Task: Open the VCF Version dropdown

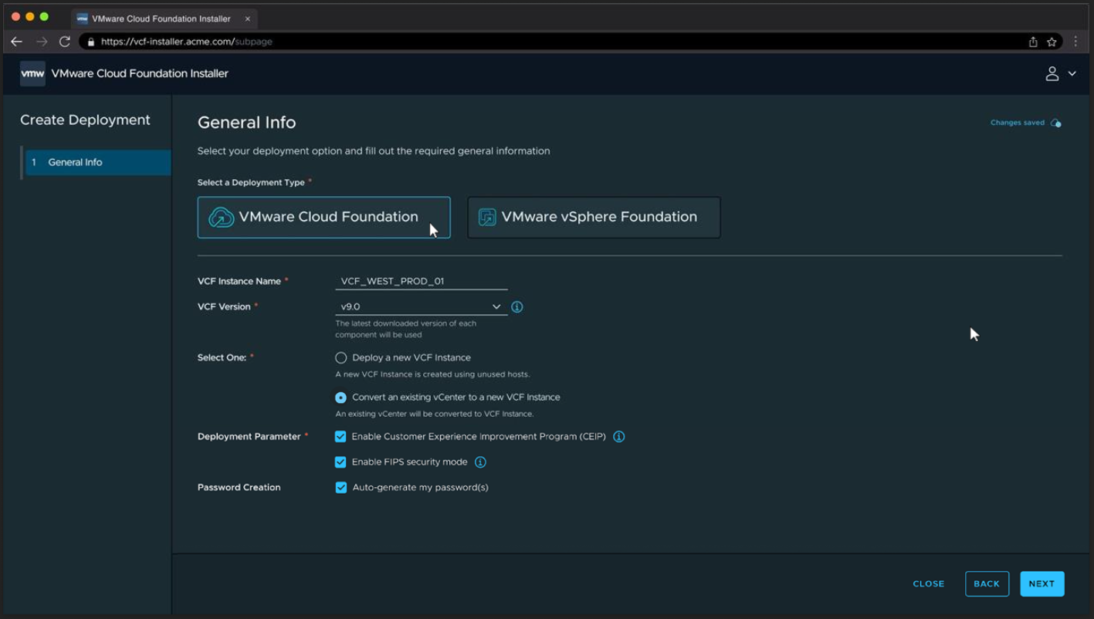Action: 422,307
